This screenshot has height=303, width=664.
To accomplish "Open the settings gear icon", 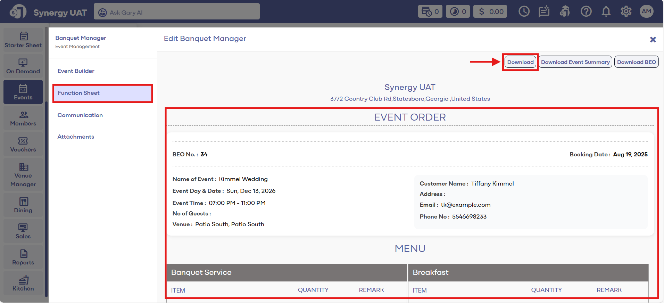I will tap(626, 12).
